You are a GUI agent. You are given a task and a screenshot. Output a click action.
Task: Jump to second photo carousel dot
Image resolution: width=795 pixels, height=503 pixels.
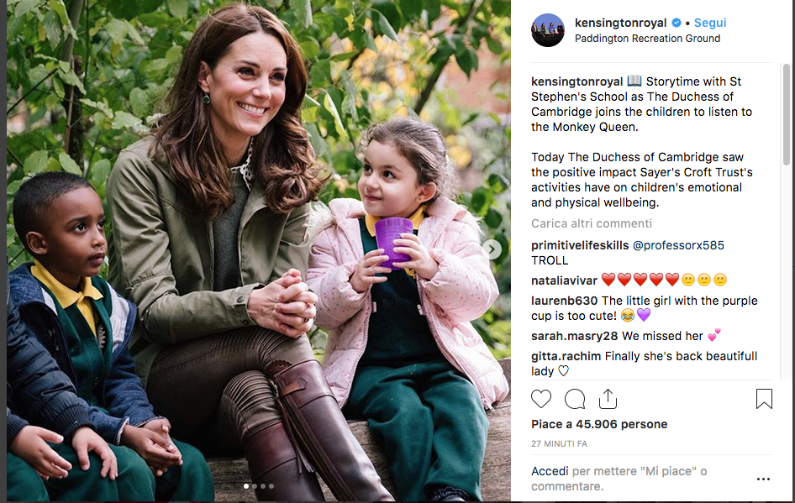pos(255,485)
